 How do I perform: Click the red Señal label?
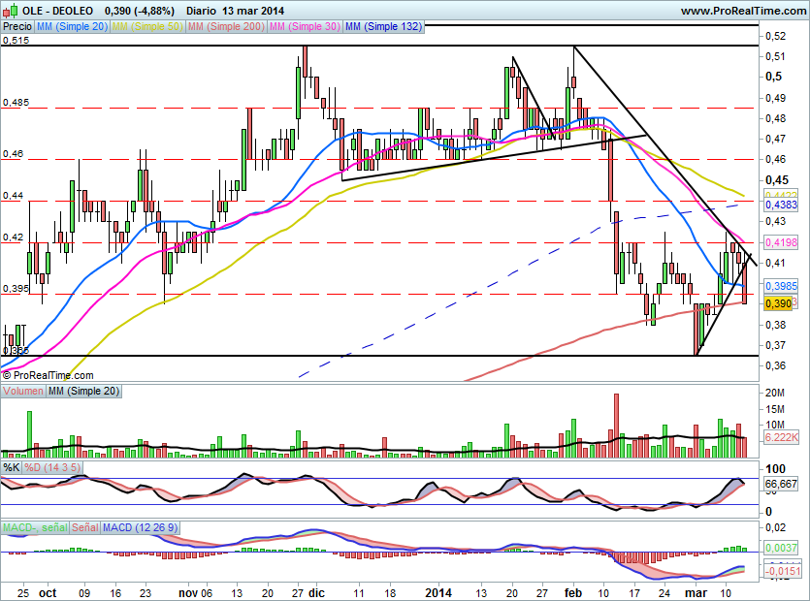point(85,527)
